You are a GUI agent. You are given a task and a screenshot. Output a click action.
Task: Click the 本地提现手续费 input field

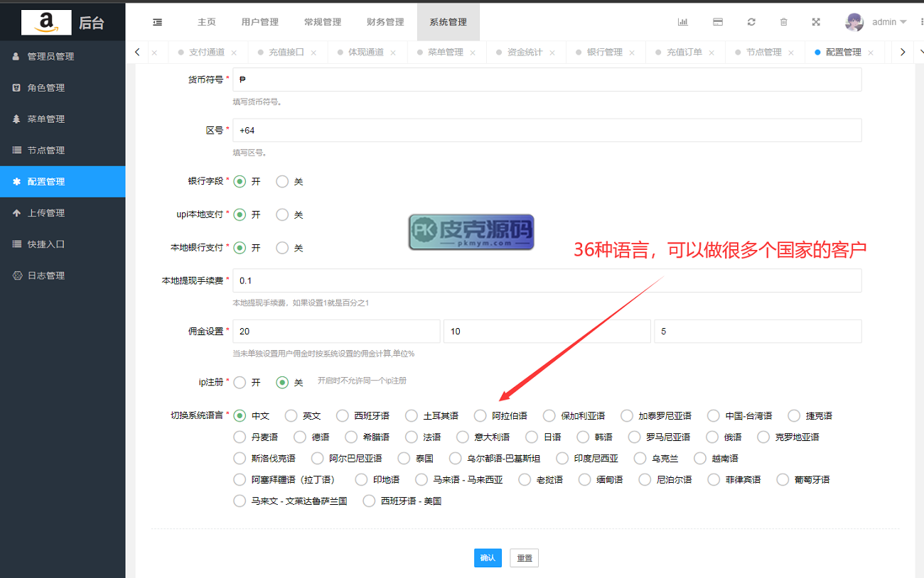(x=546, y=280)
